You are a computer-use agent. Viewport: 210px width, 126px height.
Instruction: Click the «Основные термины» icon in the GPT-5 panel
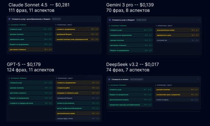(9, 78)
